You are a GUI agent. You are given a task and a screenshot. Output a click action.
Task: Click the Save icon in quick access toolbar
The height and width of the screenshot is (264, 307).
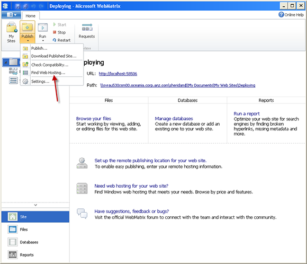pyautogui.click(x=17, y=6)
